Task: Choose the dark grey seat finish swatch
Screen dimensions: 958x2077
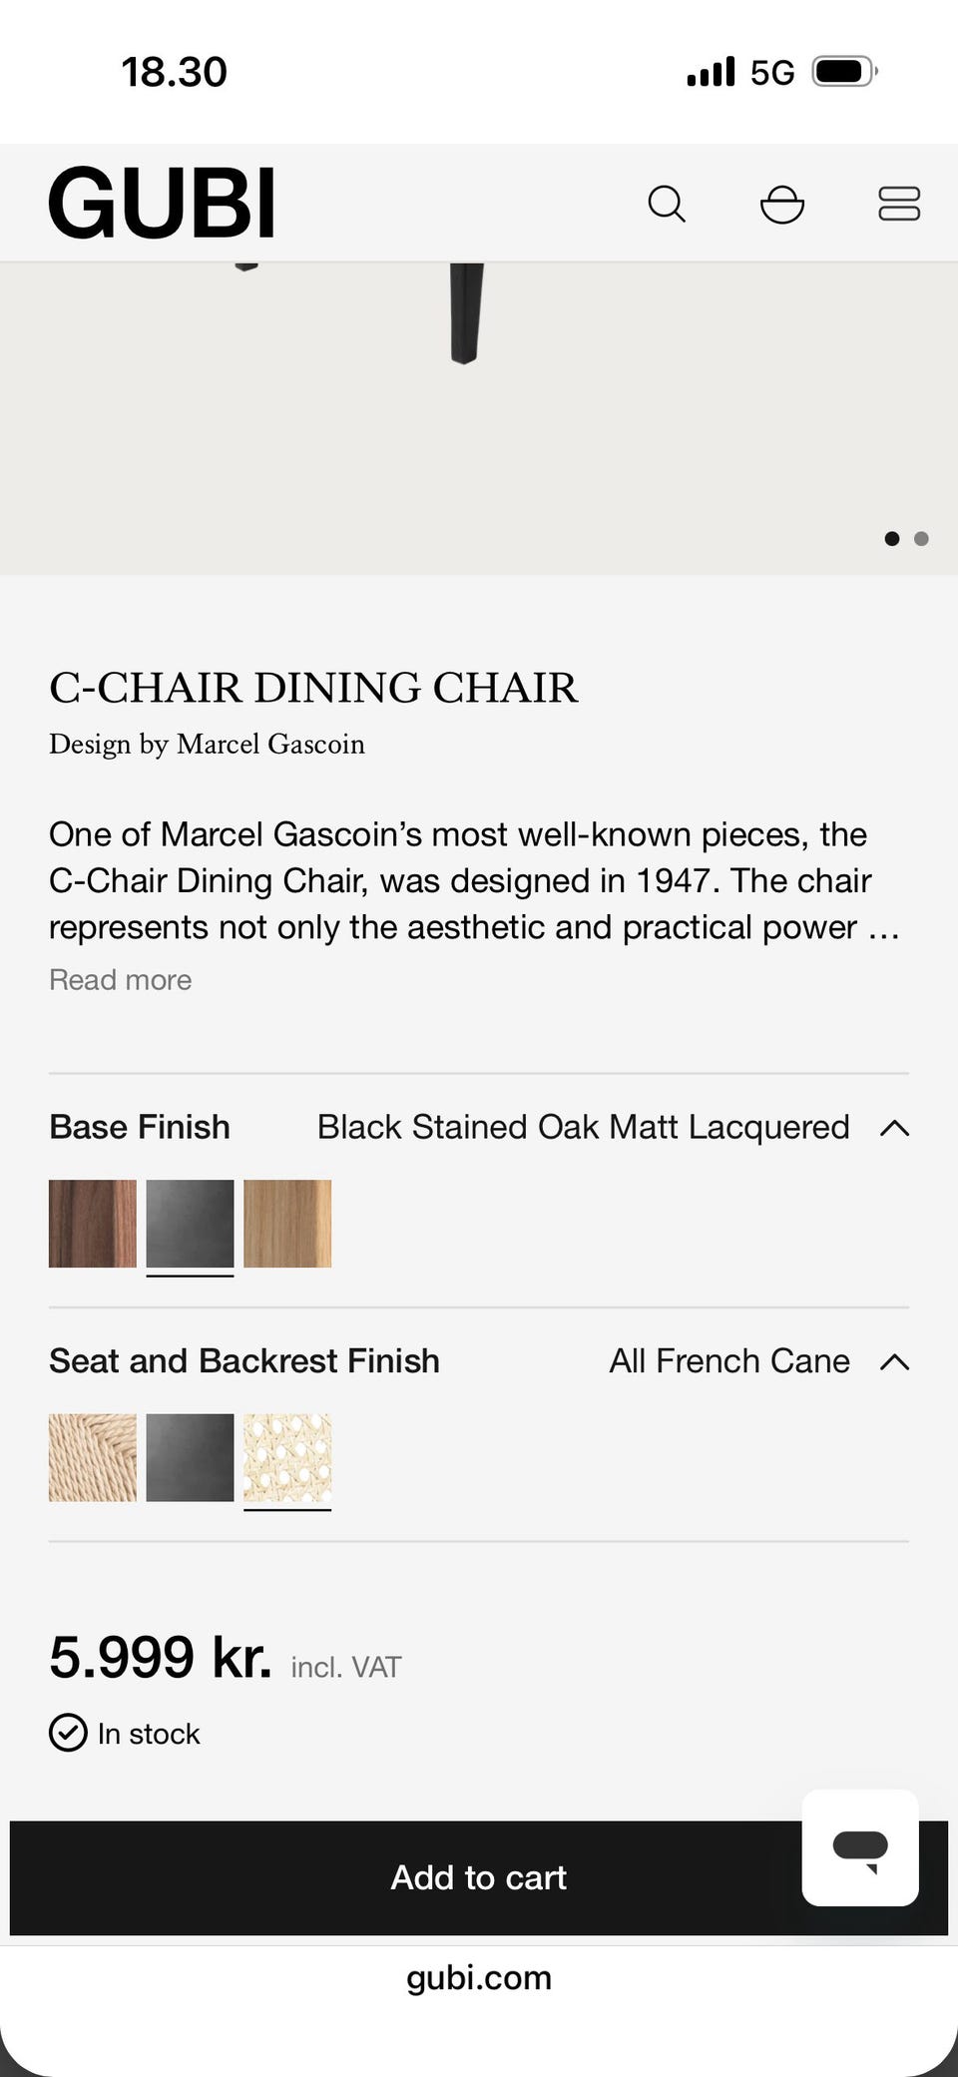Action: click(190, 1457)
